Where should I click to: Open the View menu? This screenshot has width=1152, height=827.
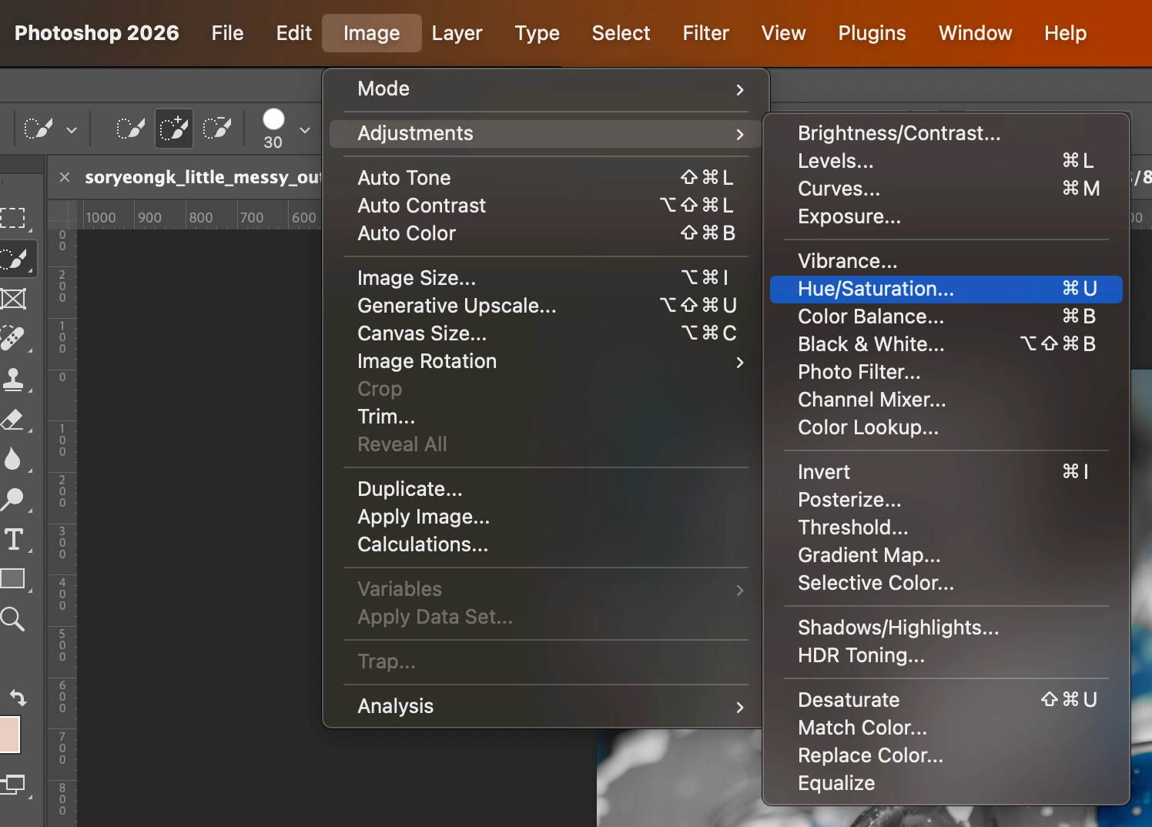click(x=783, y=33)
